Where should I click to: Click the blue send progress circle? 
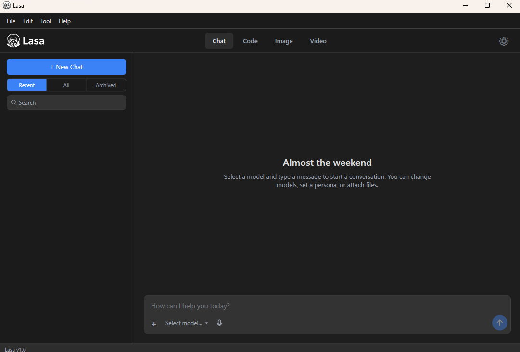point(500,323)
